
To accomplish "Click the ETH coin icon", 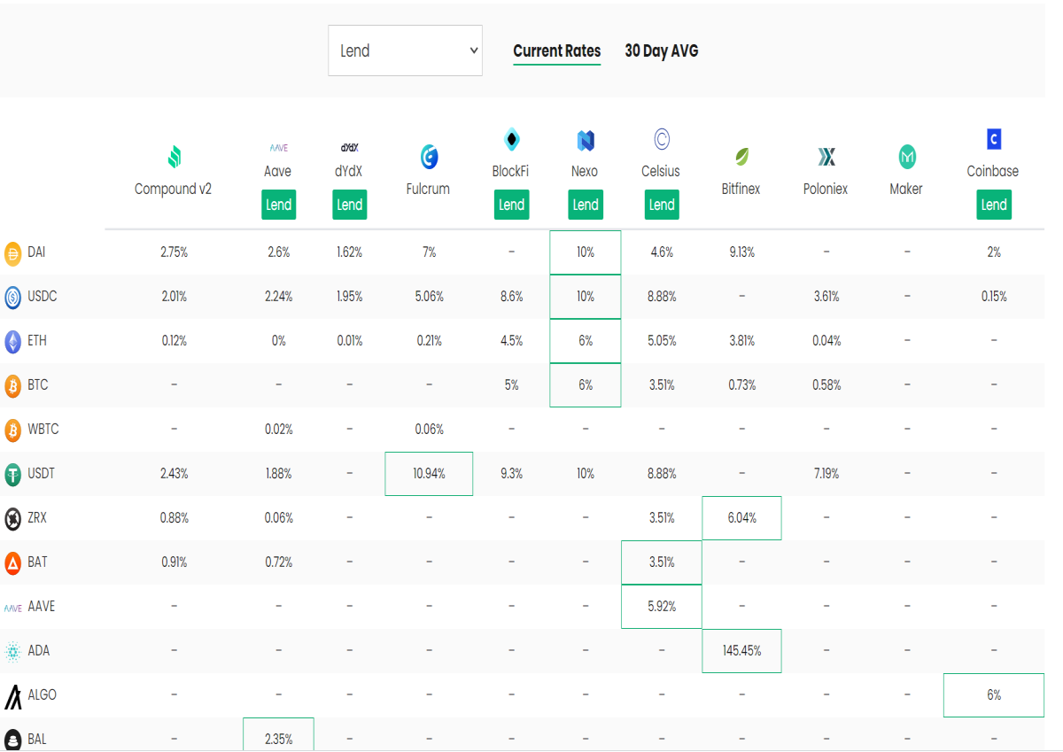I will 13,341.
